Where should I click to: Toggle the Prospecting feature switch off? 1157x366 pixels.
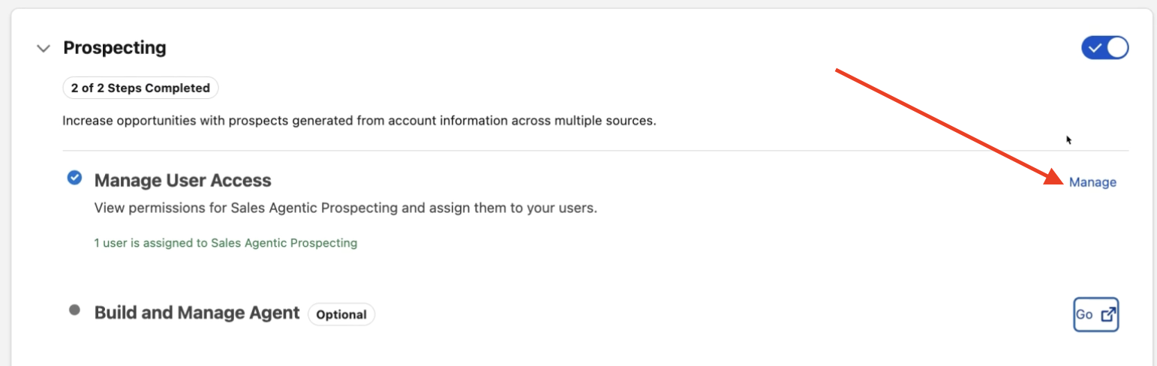click(x=1104, y=48)
